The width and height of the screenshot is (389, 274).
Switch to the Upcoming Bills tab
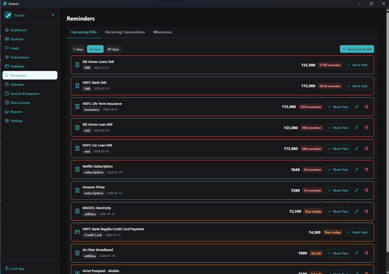84,32
